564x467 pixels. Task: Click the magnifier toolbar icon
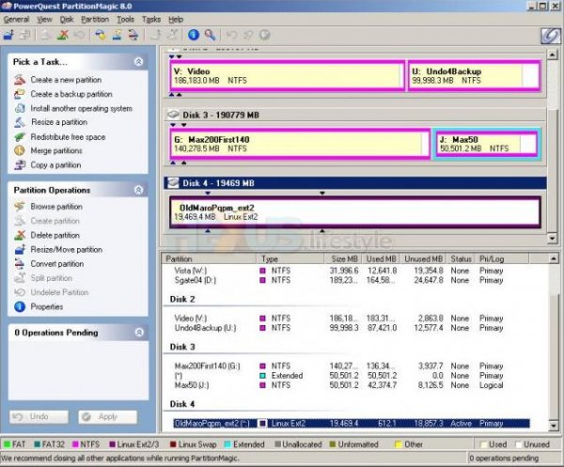(211, 35)
